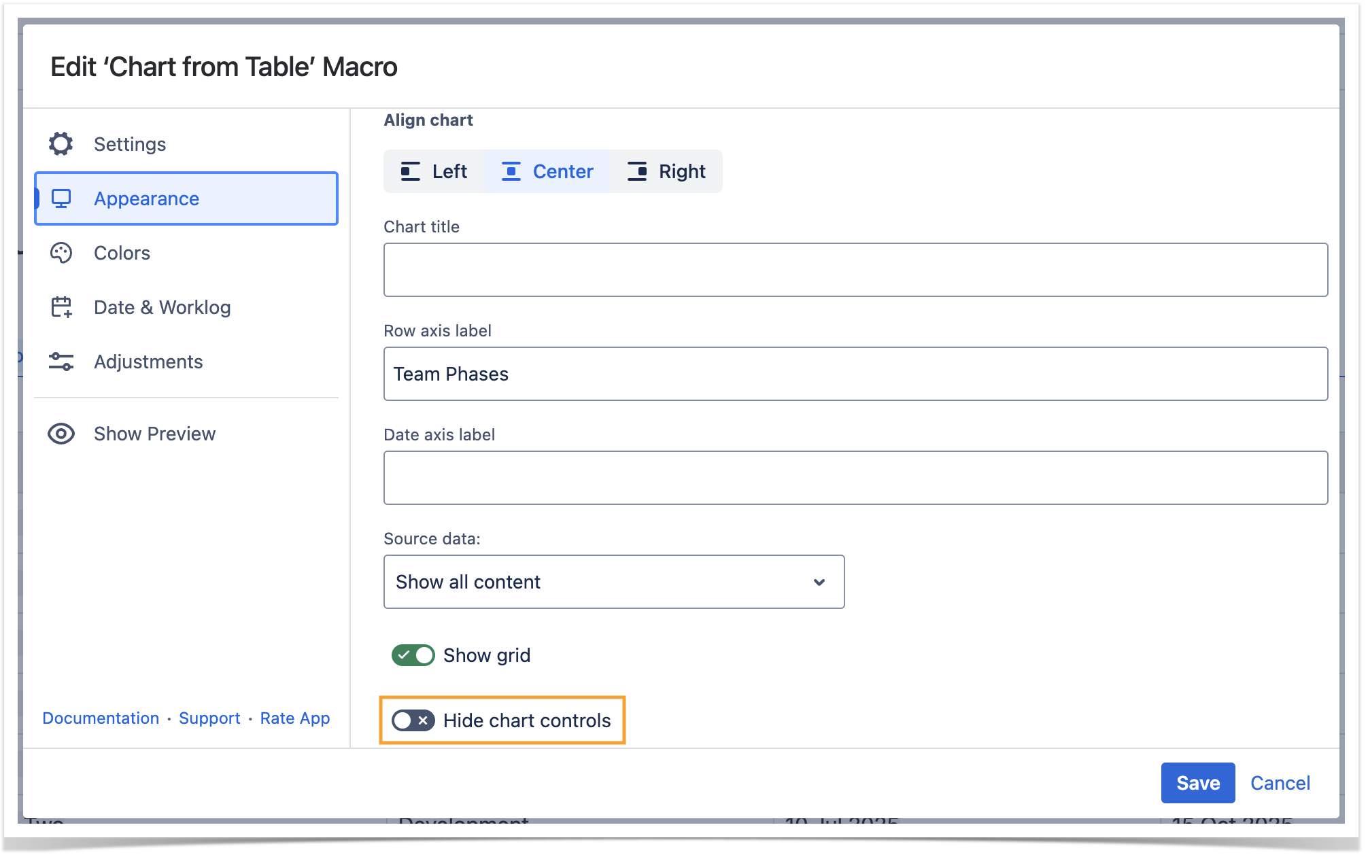
Task: Click the Chart title input field
Action: pos(855,270)
